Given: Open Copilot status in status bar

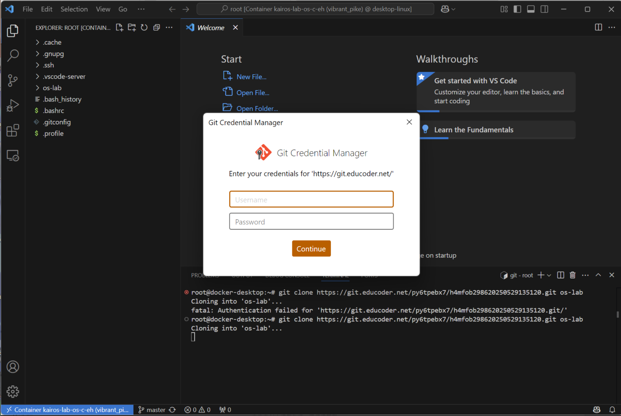Looking at the screenshot, I should (596, 410).
